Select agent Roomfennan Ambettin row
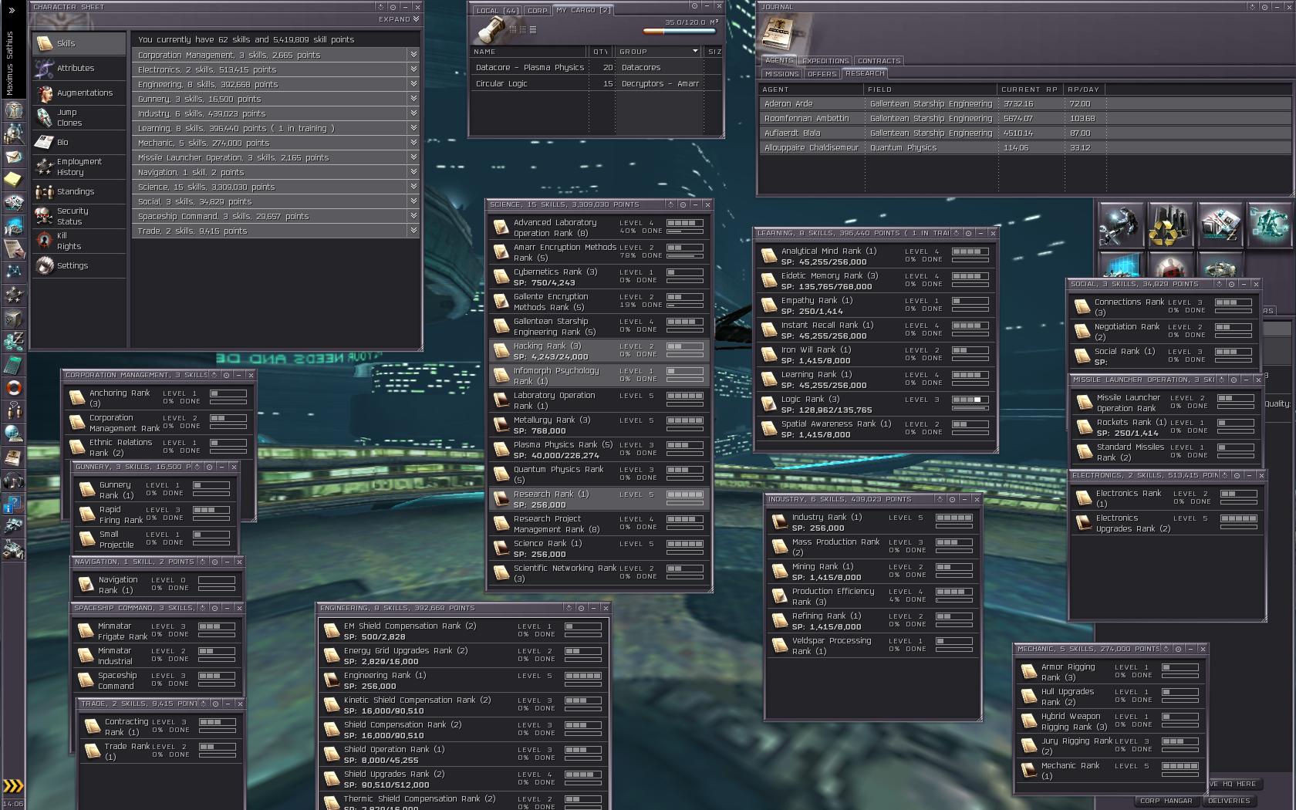The image size is (1296, 810). point(1025,119)
